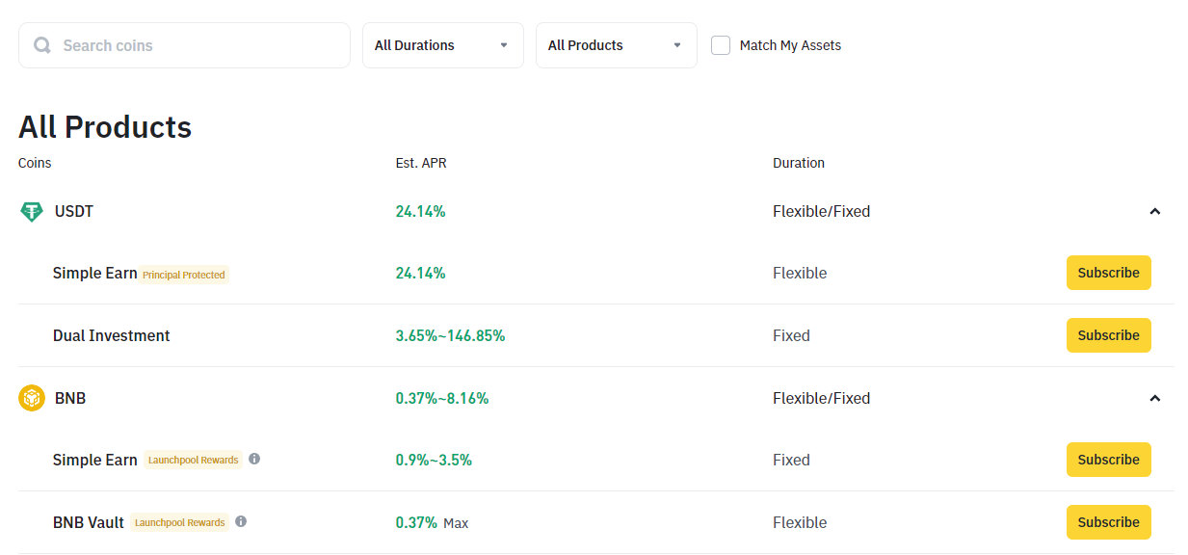Screen dimensions: 1188x555
Task: Collapse the BNB row chevron
Action: coord(1155,398)
